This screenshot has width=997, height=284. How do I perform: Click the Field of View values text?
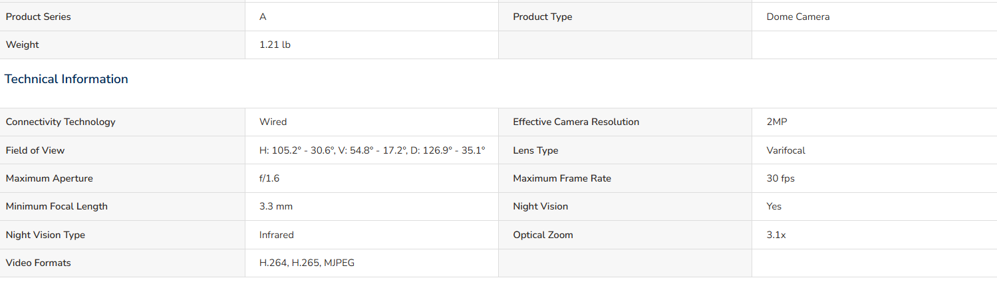(x=372, y=150)
